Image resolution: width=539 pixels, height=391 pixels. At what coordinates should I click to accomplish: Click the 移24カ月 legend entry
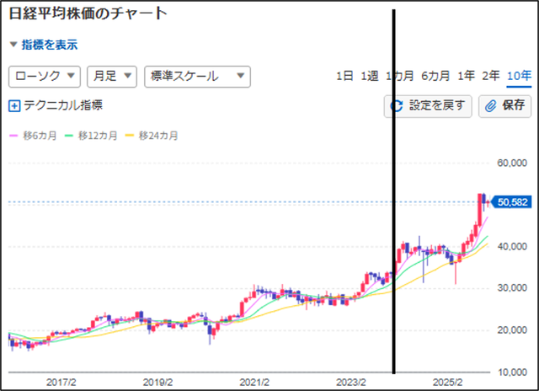click(x=152, y=136)
